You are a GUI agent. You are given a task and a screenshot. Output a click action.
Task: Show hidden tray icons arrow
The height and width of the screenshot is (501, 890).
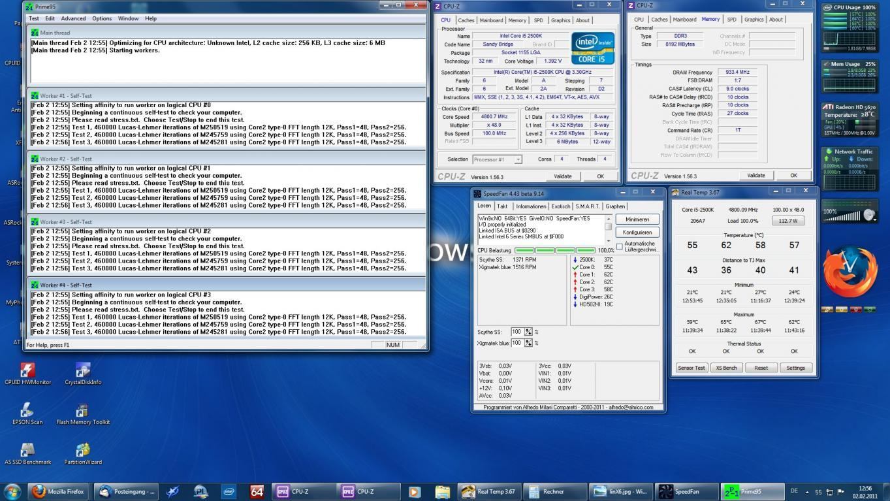click(806, 491)
